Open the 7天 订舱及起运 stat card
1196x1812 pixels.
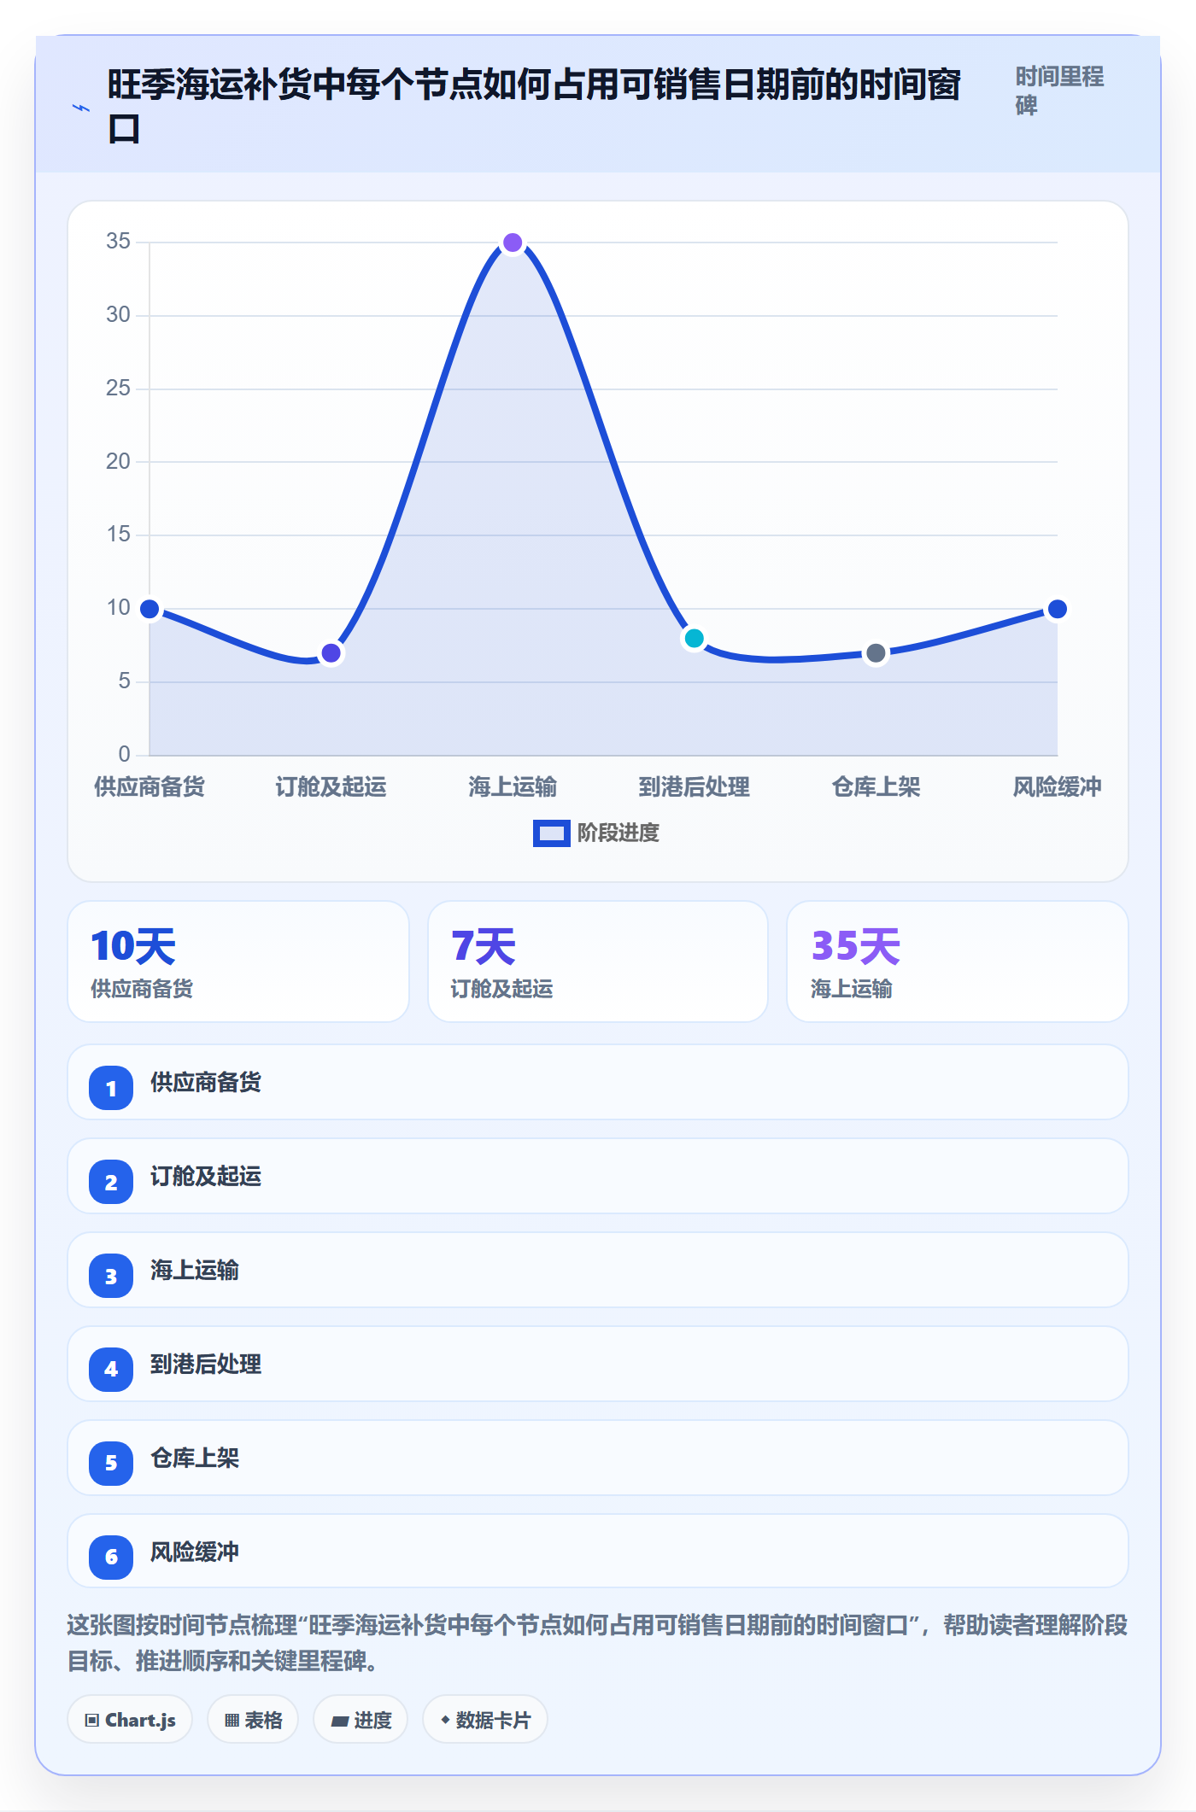coord(598,962)
